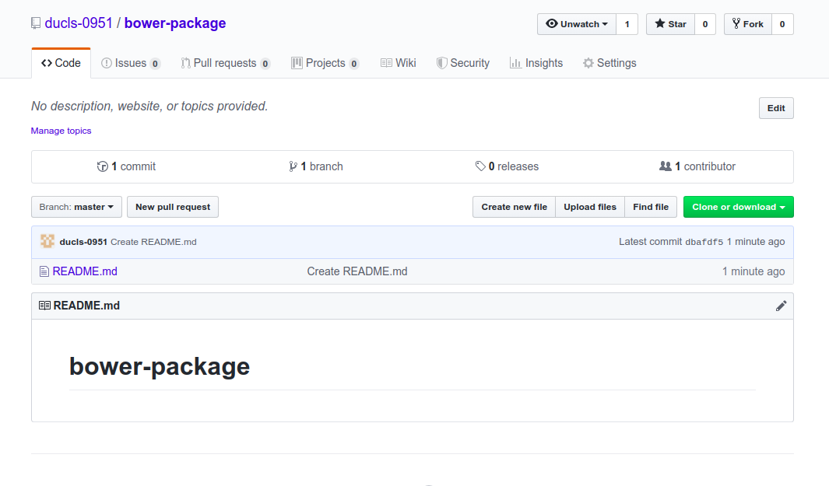The image size is (829, 486).
Task: Click the ducls-0951 avatar thumbnail
Action: (47, 242)
